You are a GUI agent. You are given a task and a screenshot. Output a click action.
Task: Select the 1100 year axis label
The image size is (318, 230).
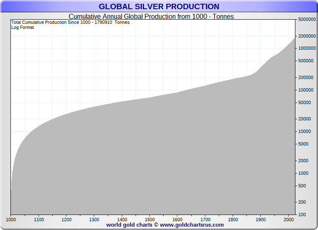tap(38, 219)
